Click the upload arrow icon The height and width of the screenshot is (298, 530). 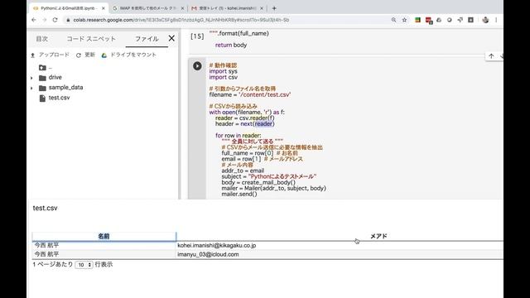tap(33, 55)
